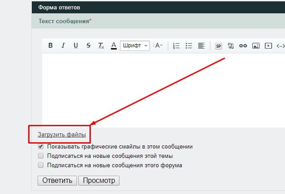
Task: Insert a spoiler using SP icon
Action: (218, 45)
